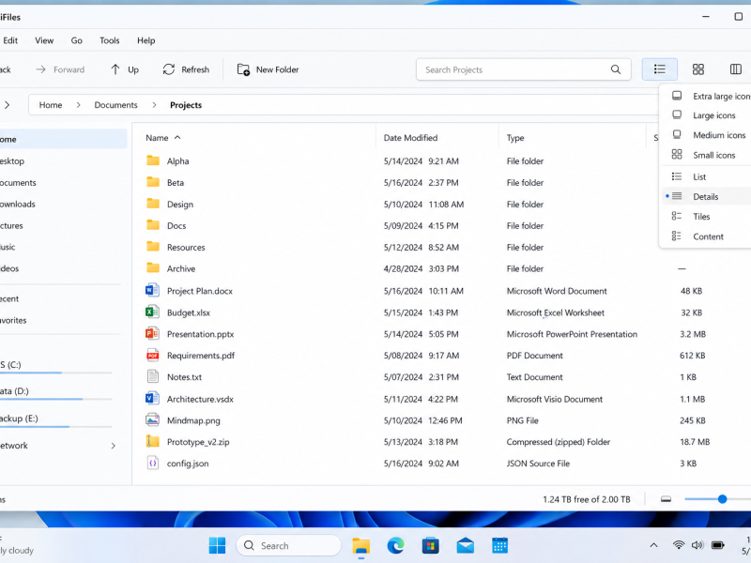Adjust the zoom slider handle in status bar
The height and width of the screenshot is (563, 751).
(x=722, y=499)
